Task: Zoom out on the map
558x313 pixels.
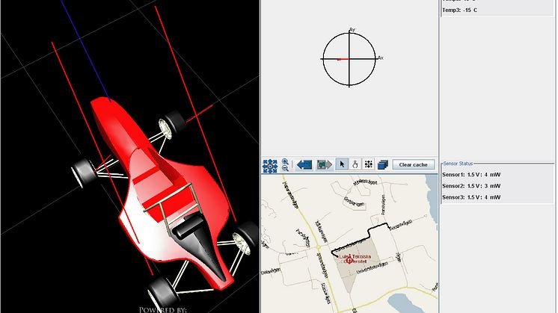Action: (285, 169)
